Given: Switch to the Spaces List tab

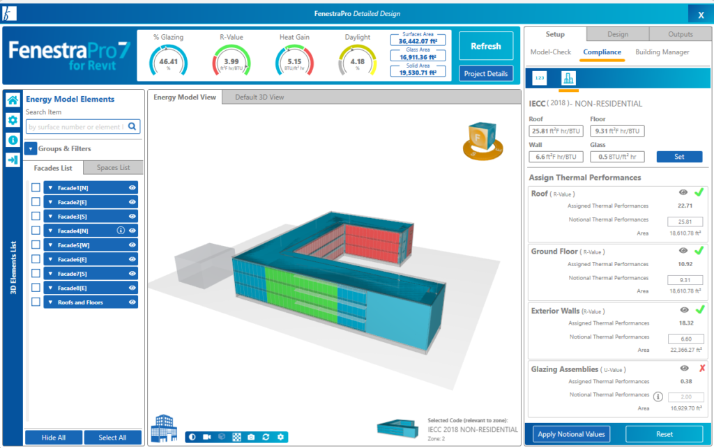Looking at the screenshot, I should (114, 167).
